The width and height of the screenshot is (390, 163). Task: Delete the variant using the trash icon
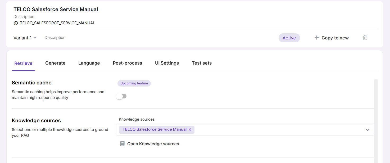coord(365,38)
